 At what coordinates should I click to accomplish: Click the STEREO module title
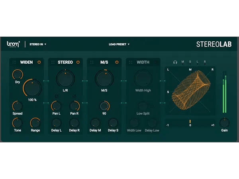[65, 62]
